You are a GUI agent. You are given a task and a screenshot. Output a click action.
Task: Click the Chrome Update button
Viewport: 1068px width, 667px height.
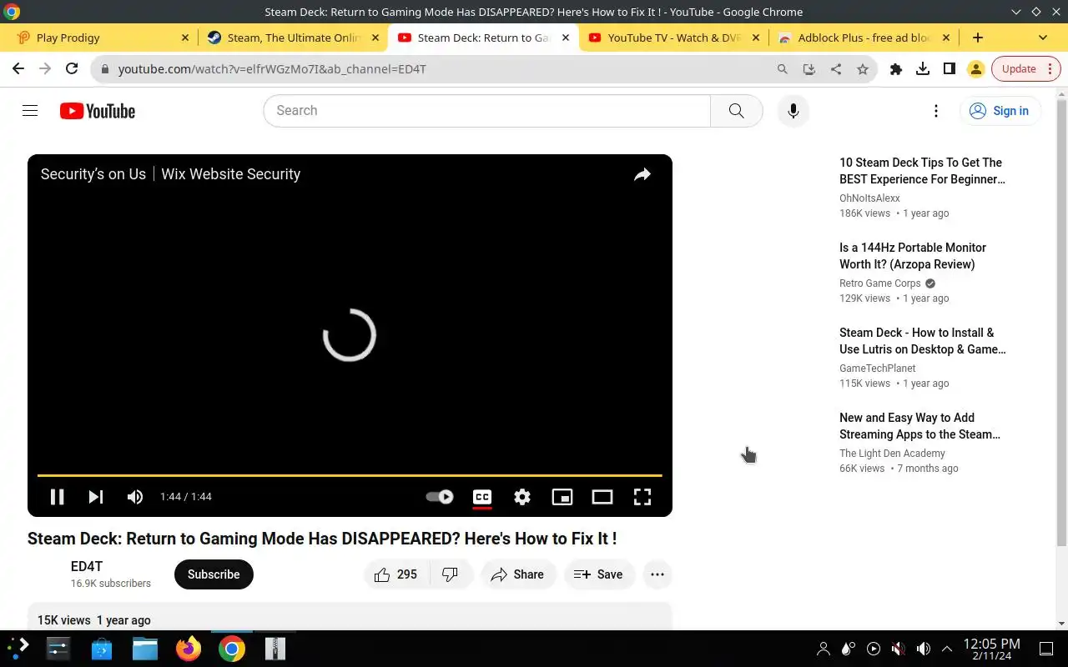tap(1025, 69)
